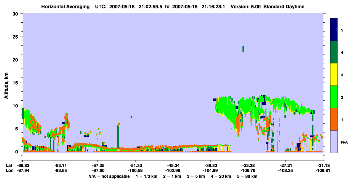This screenshot has height=184, width=359.
Task: Click the latitude value -68.82
Action: (23, 166)
